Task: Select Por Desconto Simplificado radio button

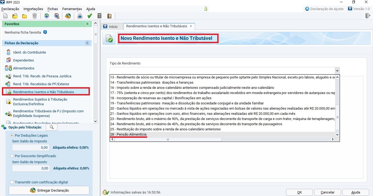Action: click(12, 156)
